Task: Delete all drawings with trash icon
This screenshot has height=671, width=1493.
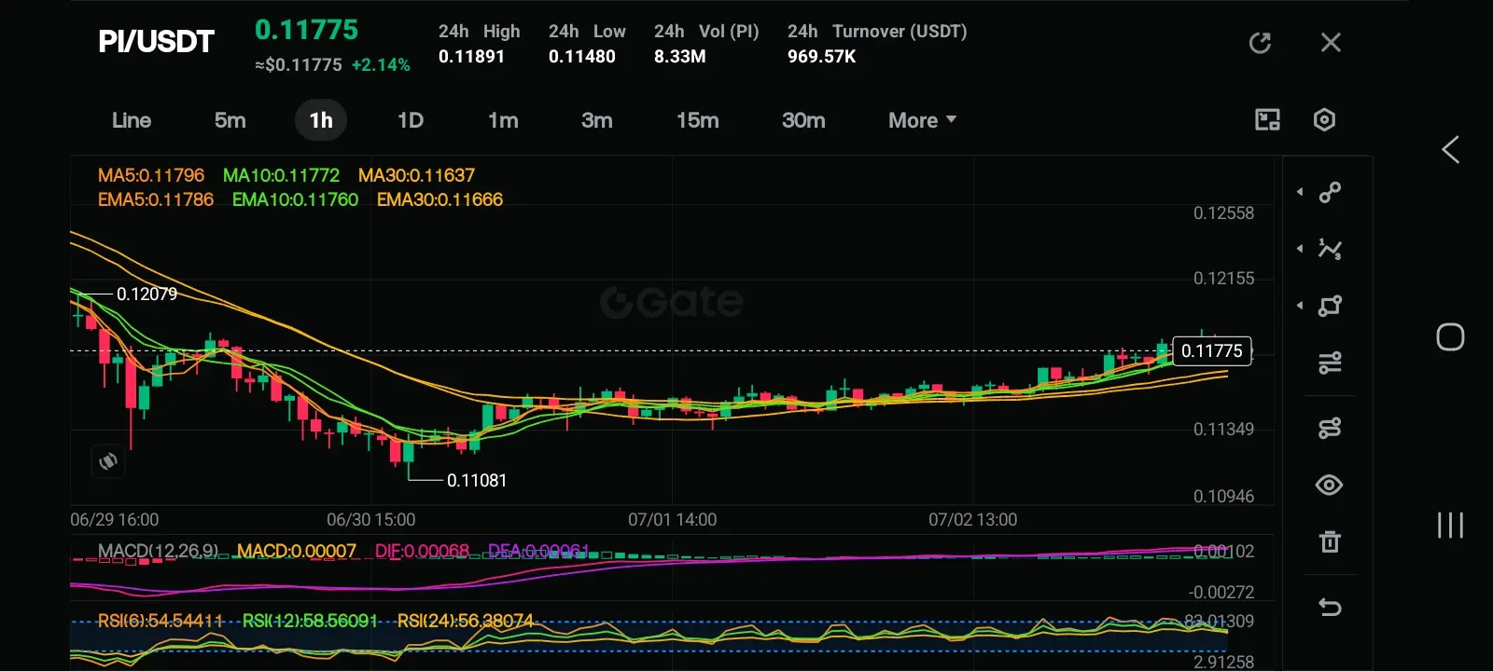Action: coord(1330,541)
